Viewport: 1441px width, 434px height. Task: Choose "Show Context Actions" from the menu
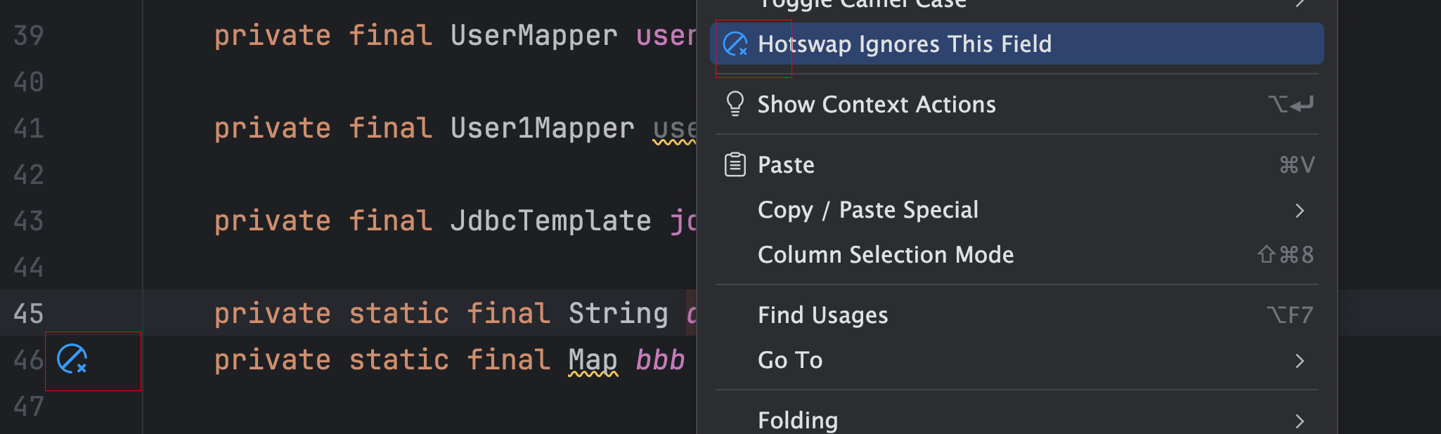876,104
